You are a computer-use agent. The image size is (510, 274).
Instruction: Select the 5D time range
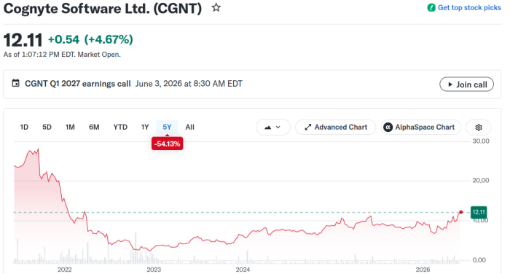(47, 128)
